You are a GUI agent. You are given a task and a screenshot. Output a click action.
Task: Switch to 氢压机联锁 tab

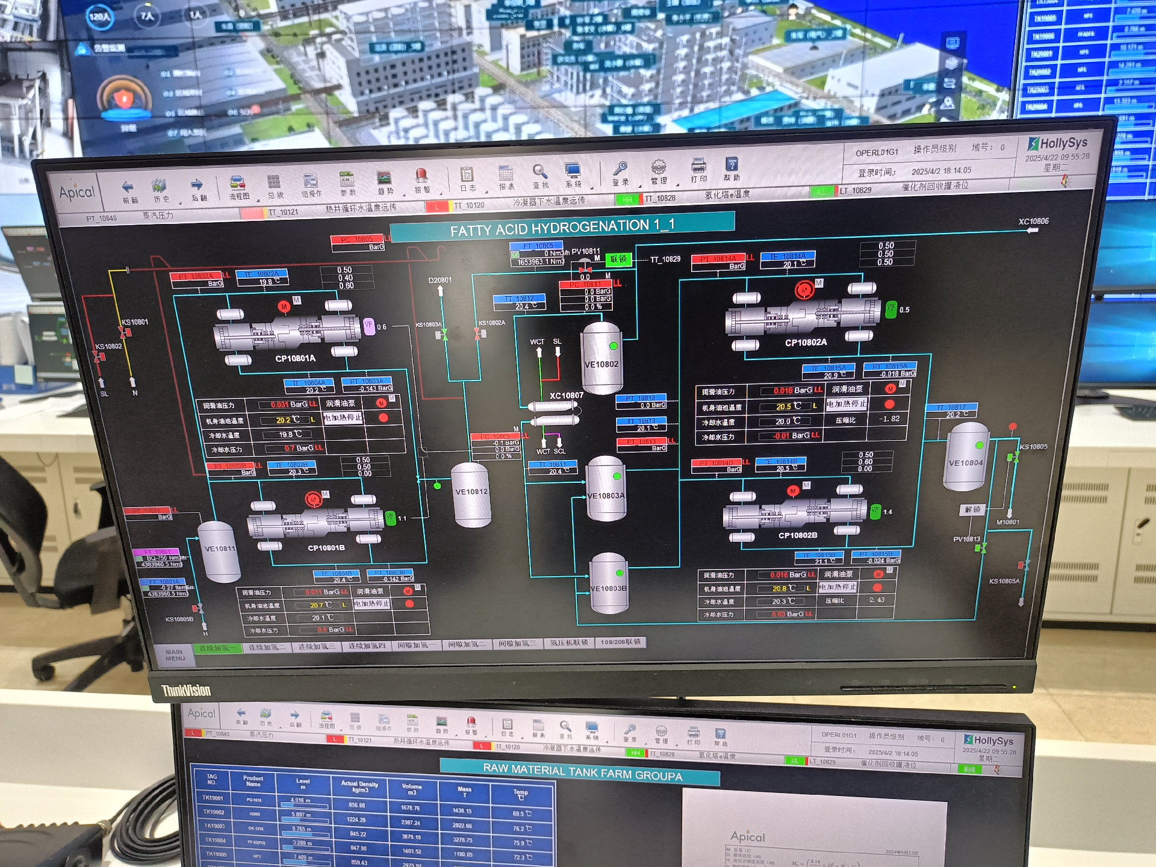pyautogui.click(x=568, y=642)
